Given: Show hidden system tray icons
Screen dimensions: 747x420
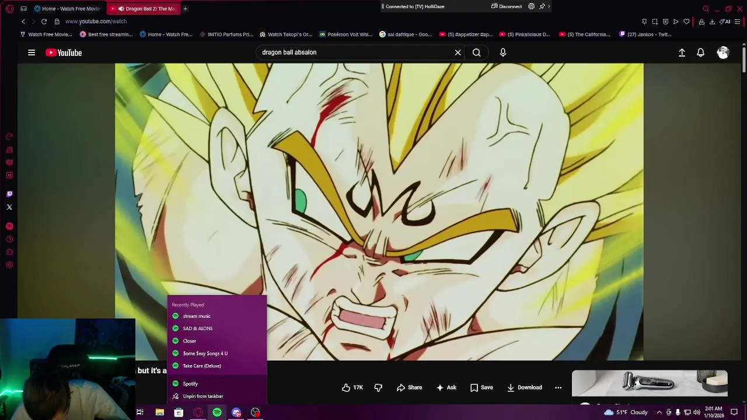Looking at the screenshot, I should (659, 412).
